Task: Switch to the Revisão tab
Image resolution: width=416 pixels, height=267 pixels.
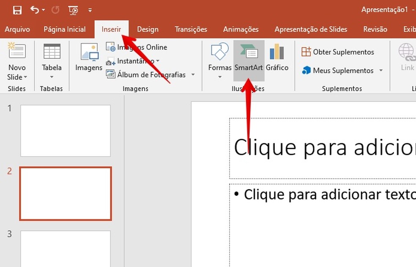Action: [375, 29]
